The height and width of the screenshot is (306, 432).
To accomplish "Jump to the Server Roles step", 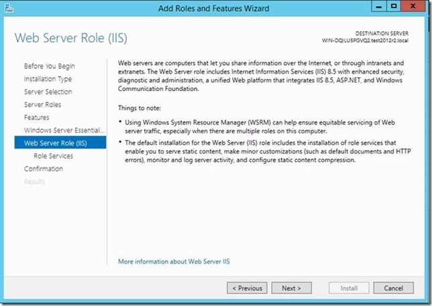I will pos(42,104).
